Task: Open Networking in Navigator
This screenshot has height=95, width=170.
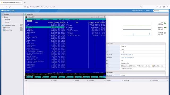Action: click(x=8, y=30)
